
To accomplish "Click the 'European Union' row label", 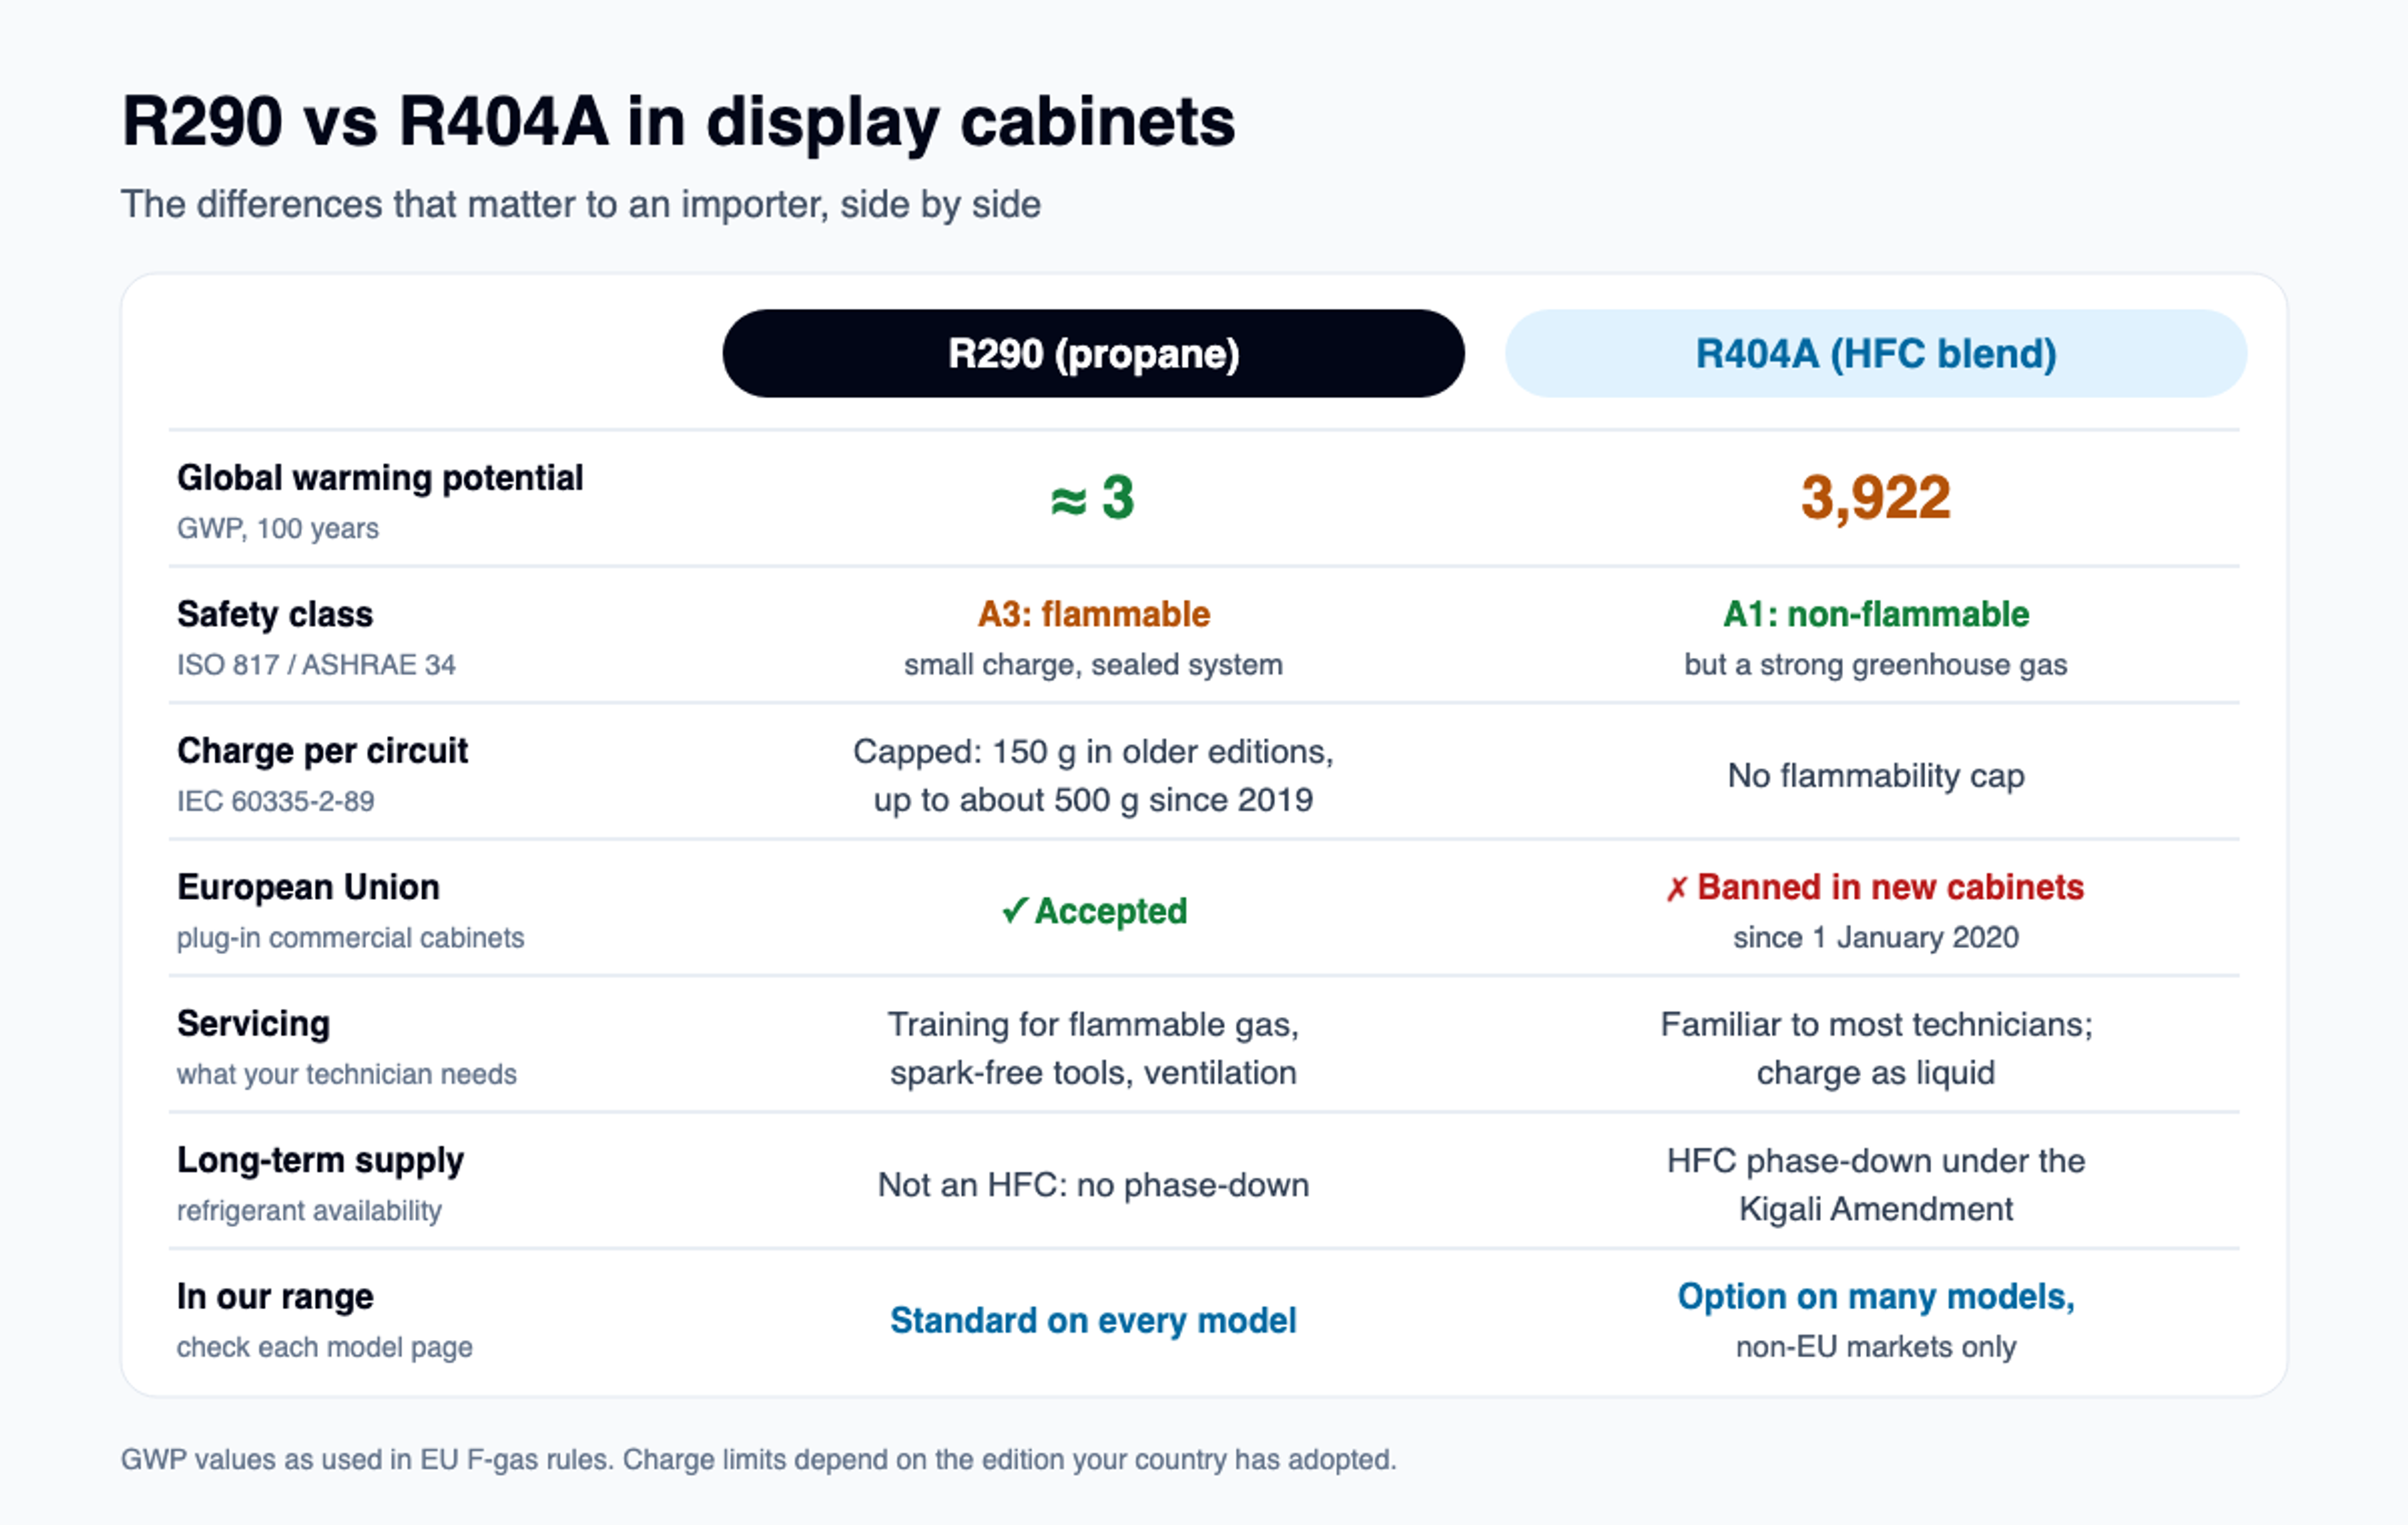I will pyautogui.click(x=308, y=887).
